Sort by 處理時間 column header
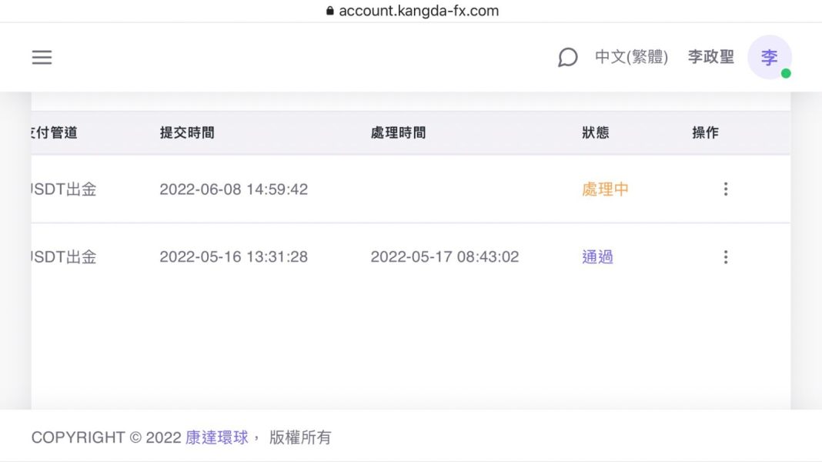Screen dimensions: 822x462 click(398, 132)
